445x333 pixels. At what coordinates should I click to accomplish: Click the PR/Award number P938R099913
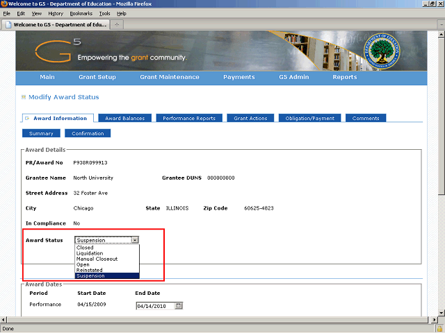tap(90, 163)
